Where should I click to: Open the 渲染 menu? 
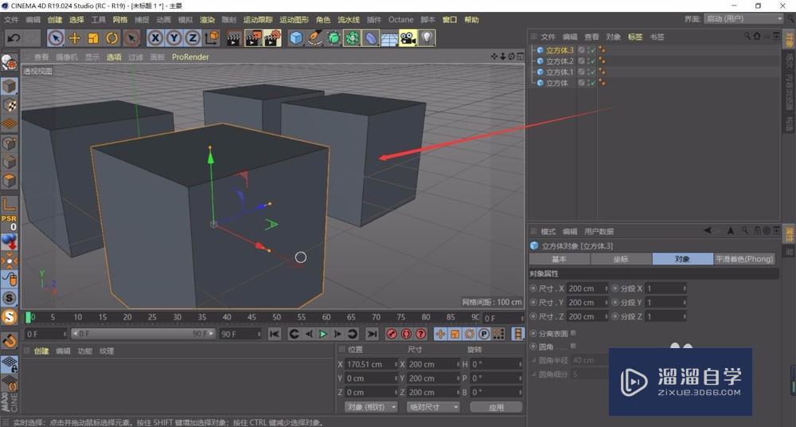[207, 20]
